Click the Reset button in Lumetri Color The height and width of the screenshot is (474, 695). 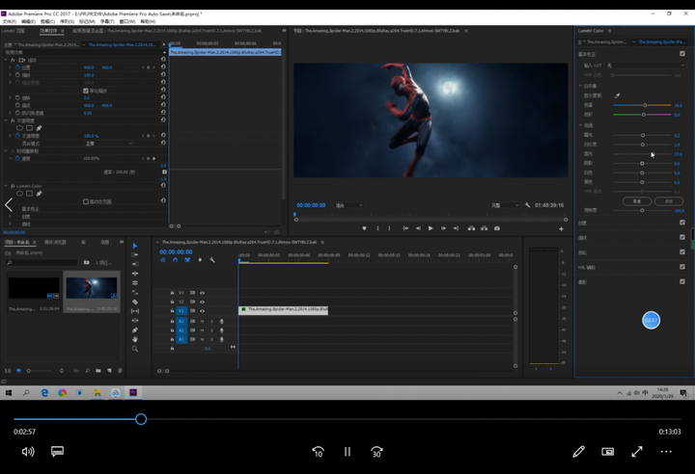(x=637, y=201)
